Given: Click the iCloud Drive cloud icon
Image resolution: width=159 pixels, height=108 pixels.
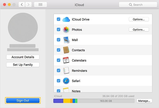Looking at the screenshot, I should (66, 19).
